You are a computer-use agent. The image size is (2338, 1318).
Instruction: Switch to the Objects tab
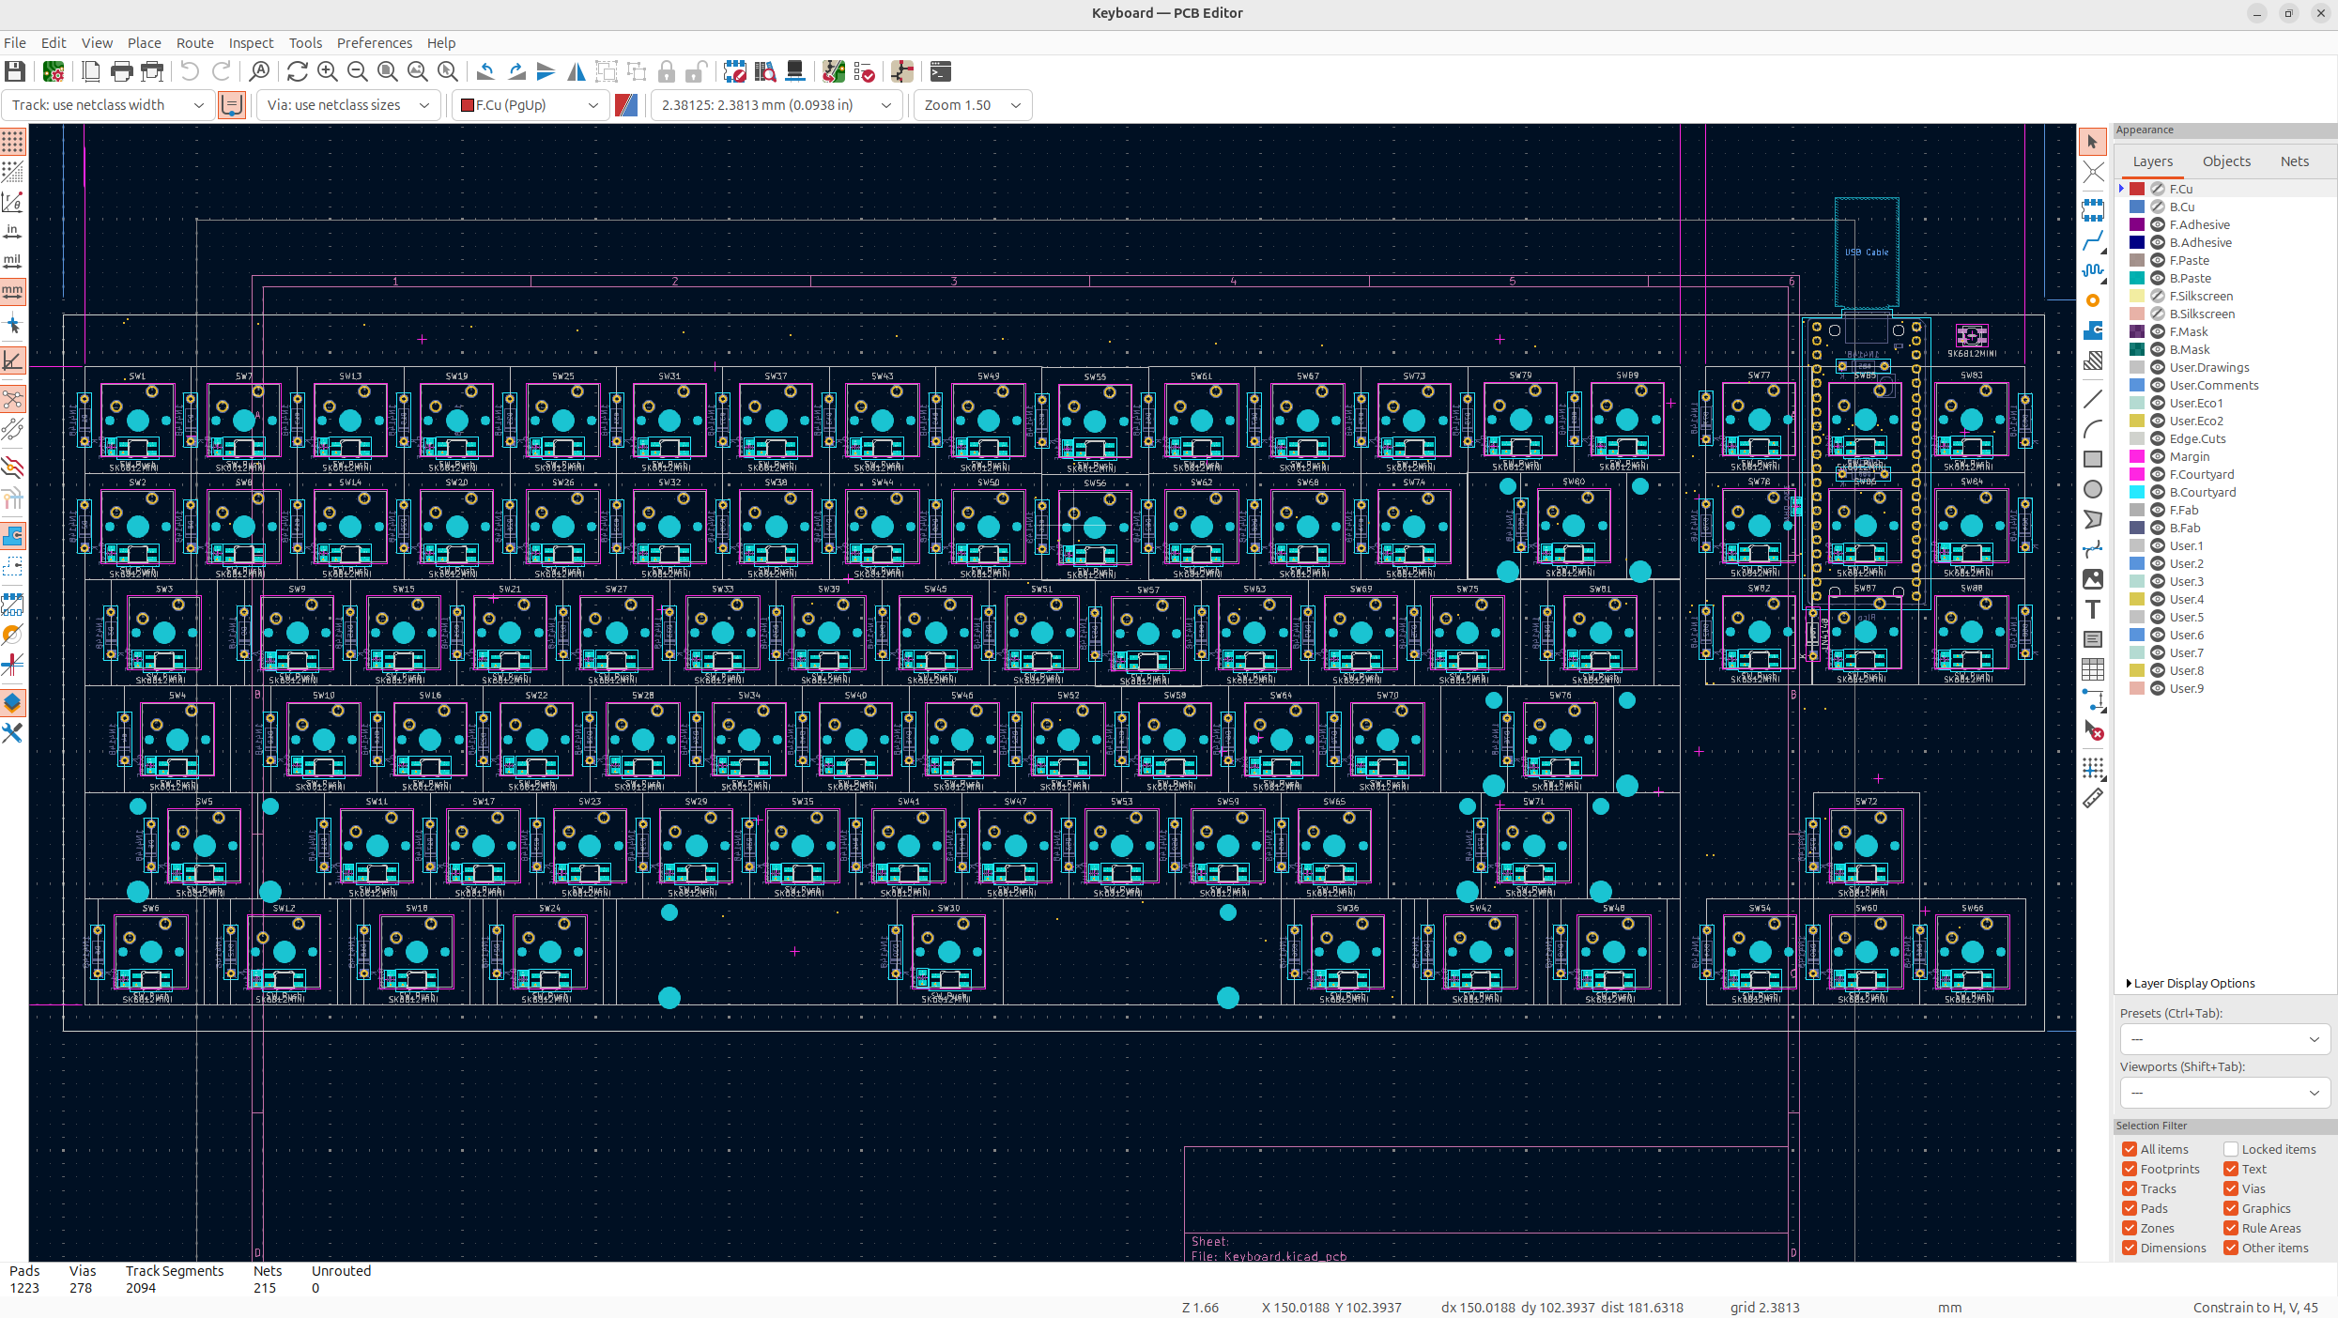pyautogui.click(x=2226, y=161)
